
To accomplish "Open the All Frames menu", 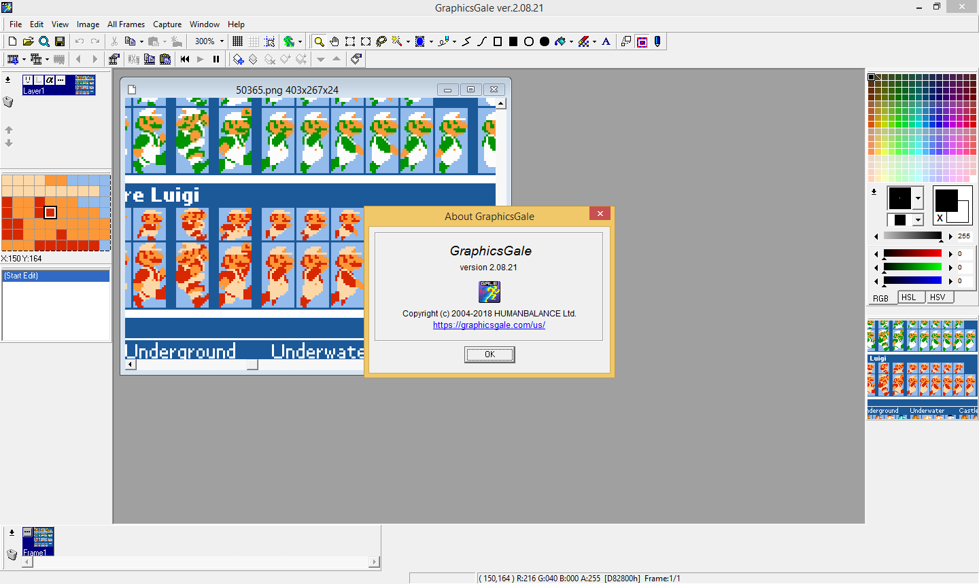I will pos(126,24).
